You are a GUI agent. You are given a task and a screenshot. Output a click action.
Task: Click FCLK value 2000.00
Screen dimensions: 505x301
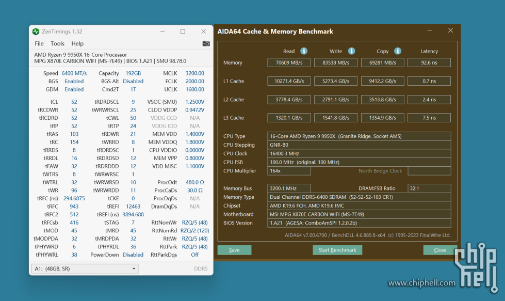194,81
